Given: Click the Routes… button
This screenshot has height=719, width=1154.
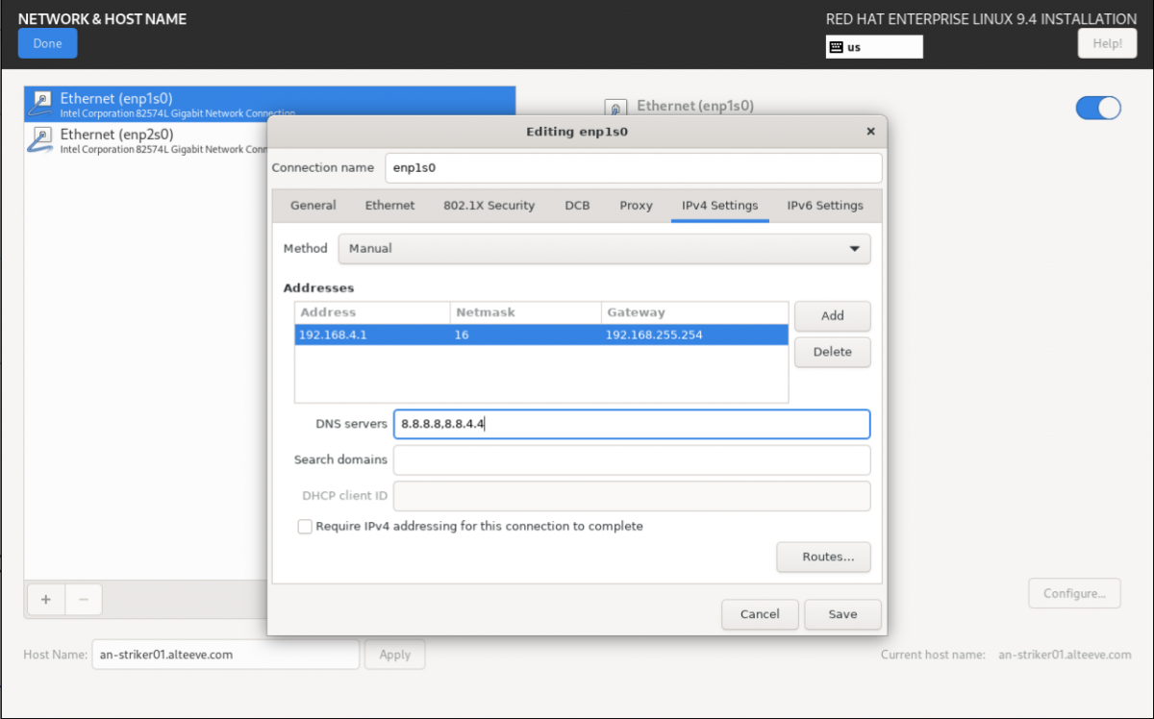Looking at the screenshot, I should coord(822,557).
